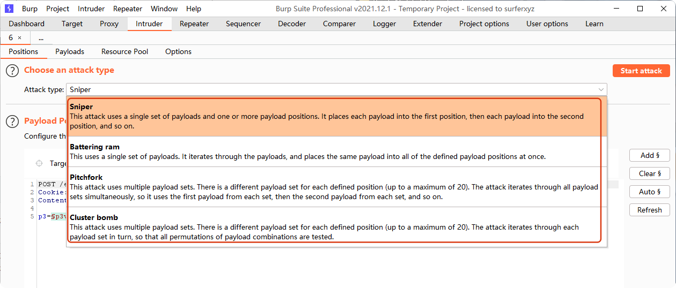Click the Start attack button
676x288 pixels.
641,71
